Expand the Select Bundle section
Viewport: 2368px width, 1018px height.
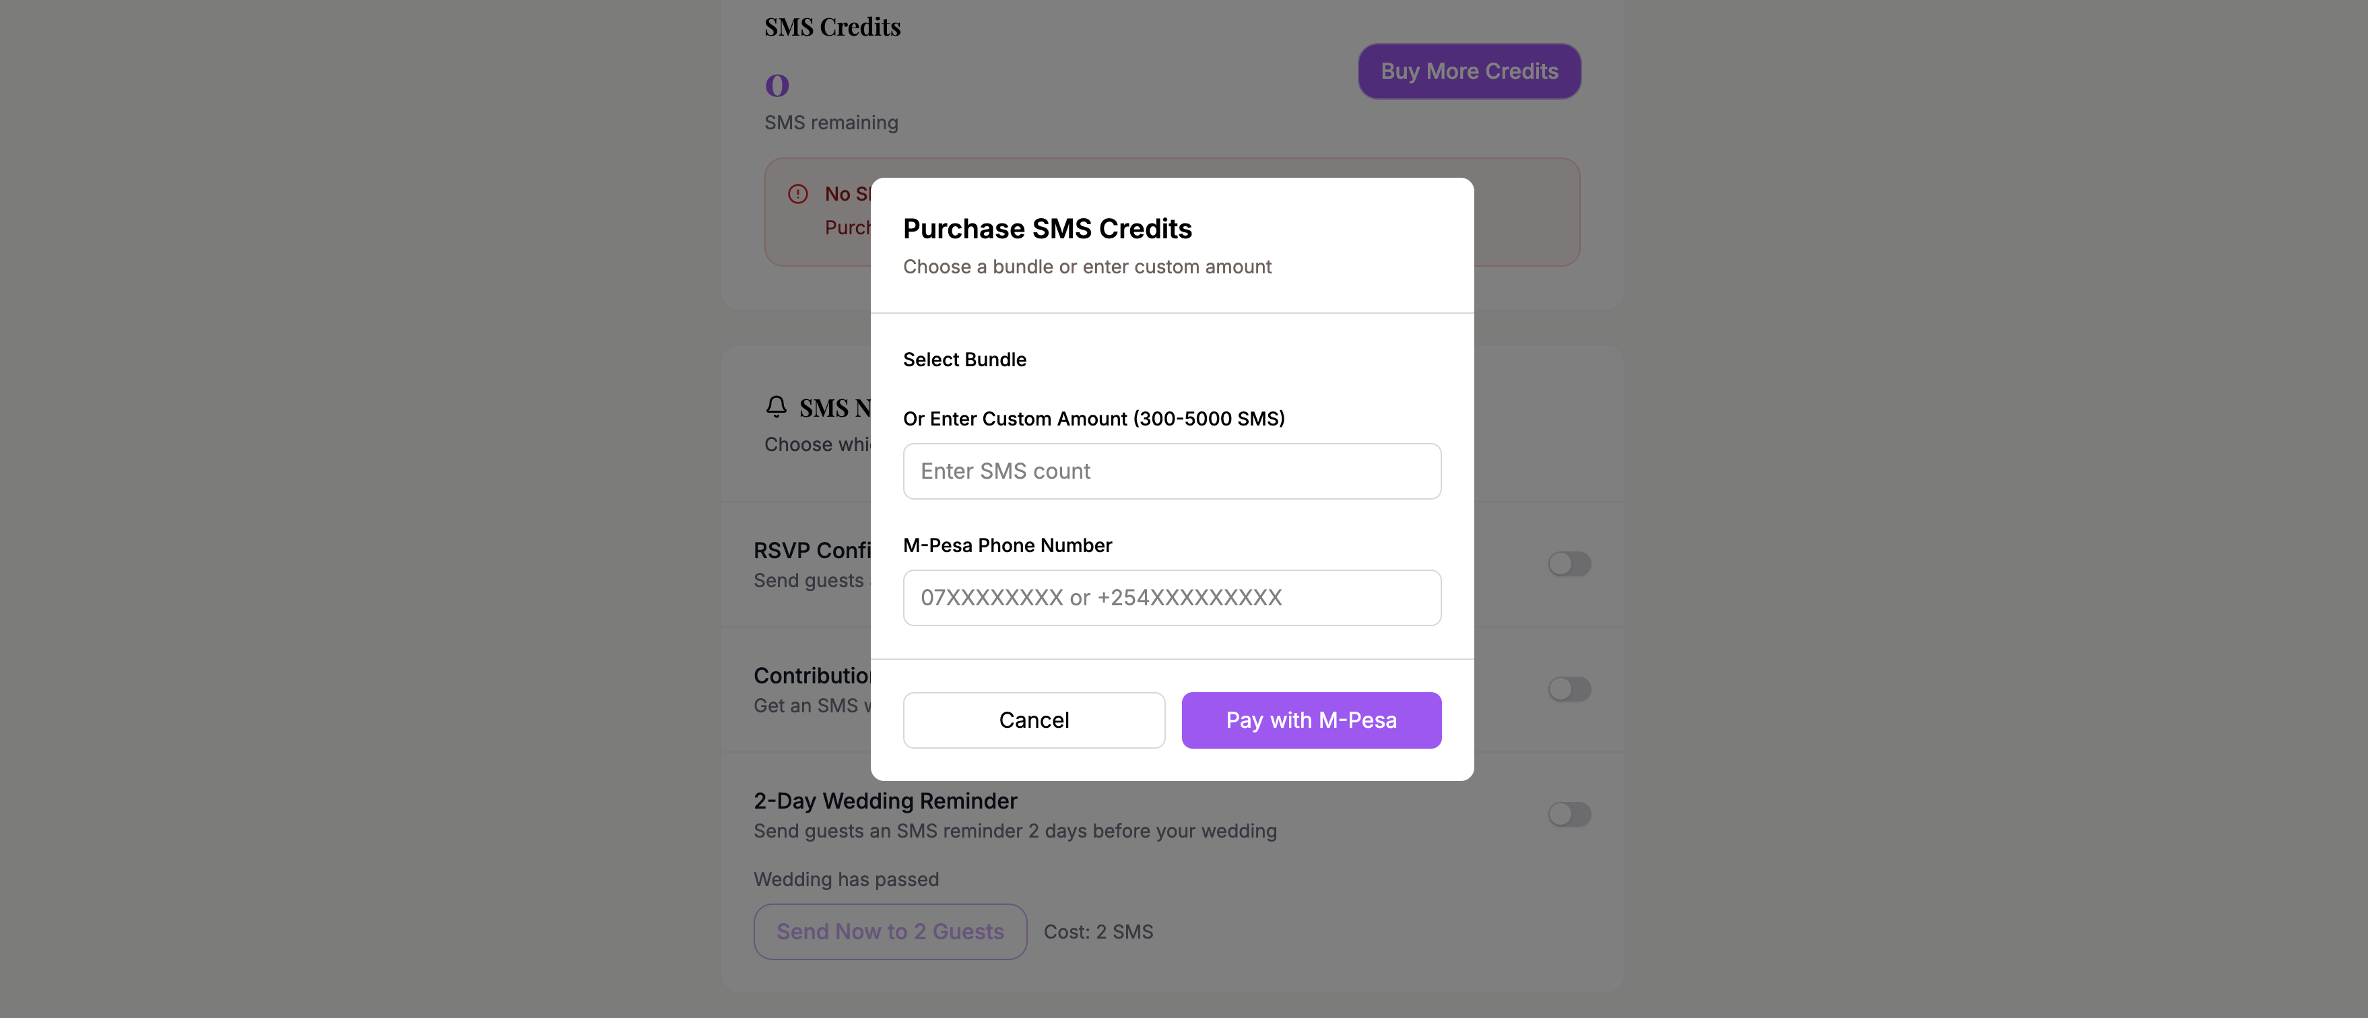pyautogui.click(x=964, y=360)
